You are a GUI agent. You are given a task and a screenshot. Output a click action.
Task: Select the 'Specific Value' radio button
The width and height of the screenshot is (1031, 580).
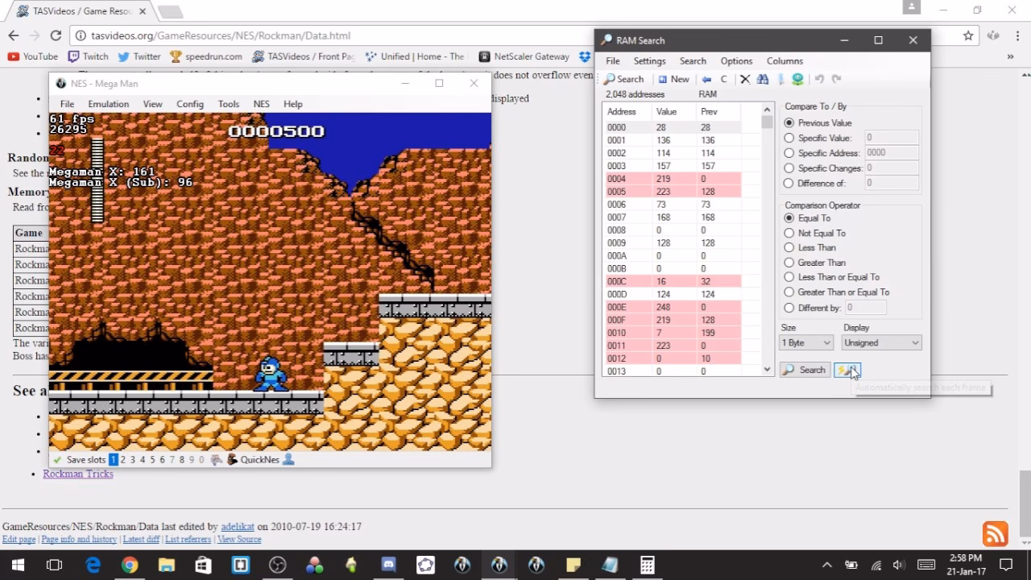[789, 139]
